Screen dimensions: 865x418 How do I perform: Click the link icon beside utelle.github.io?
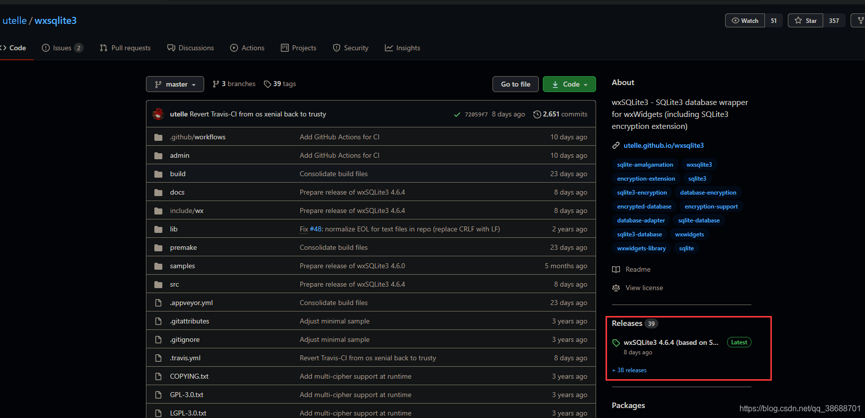click(616, 145)
